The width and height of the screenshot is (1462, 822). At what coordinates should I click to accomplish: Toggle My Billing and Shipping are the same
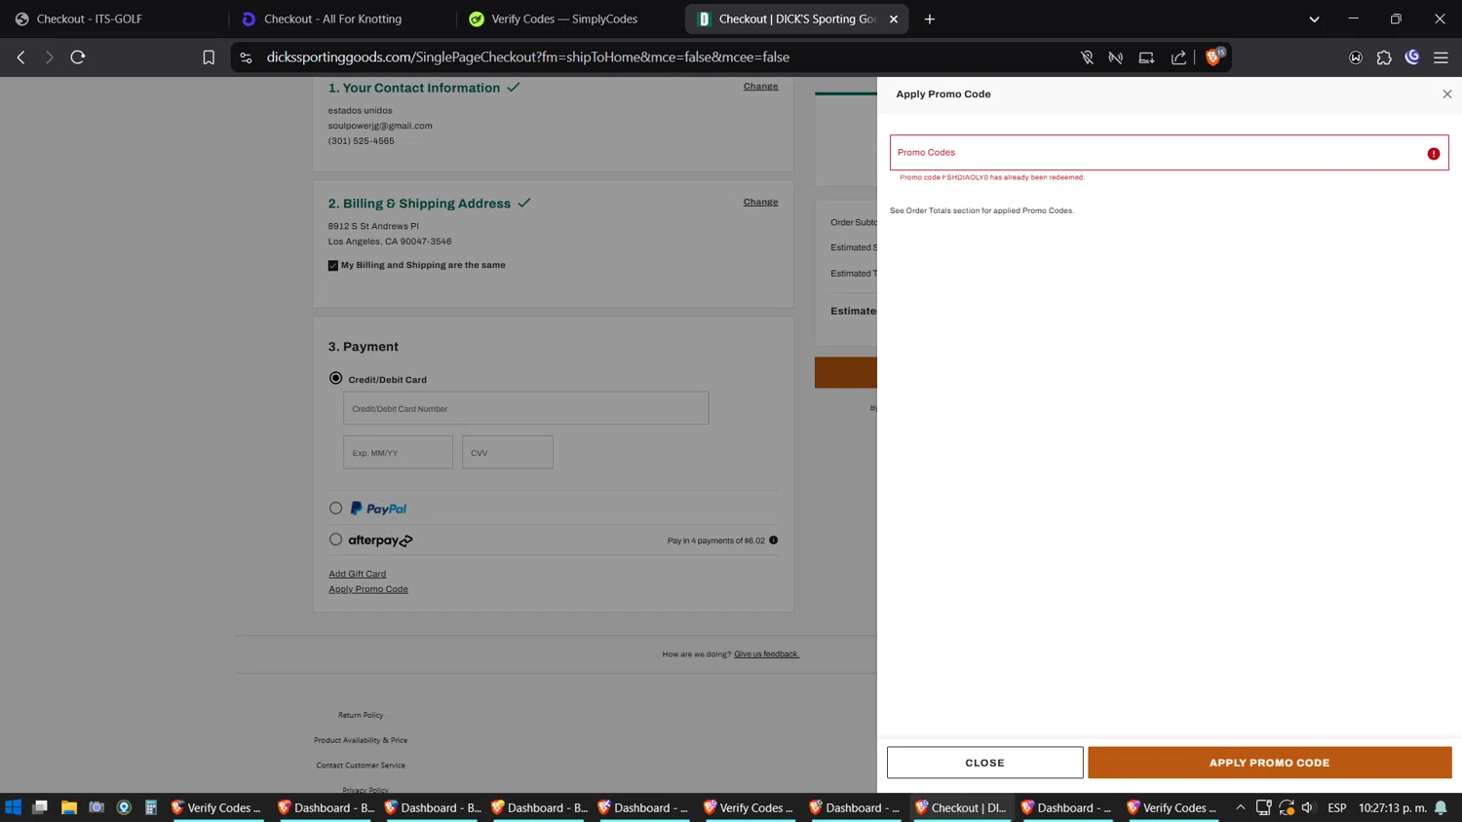click(333, 265)
